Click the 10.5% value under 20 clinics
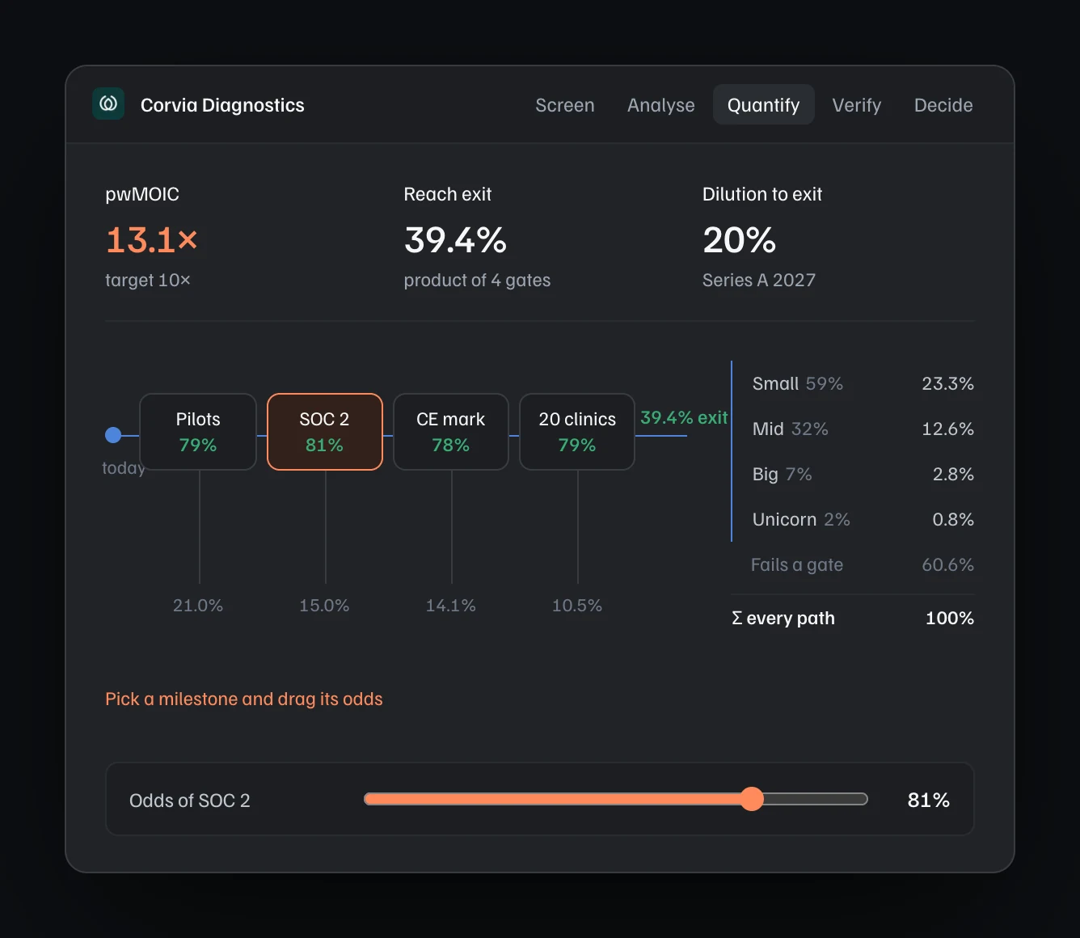This screenshot has width=1080, height=938. (x=577, y=606)
